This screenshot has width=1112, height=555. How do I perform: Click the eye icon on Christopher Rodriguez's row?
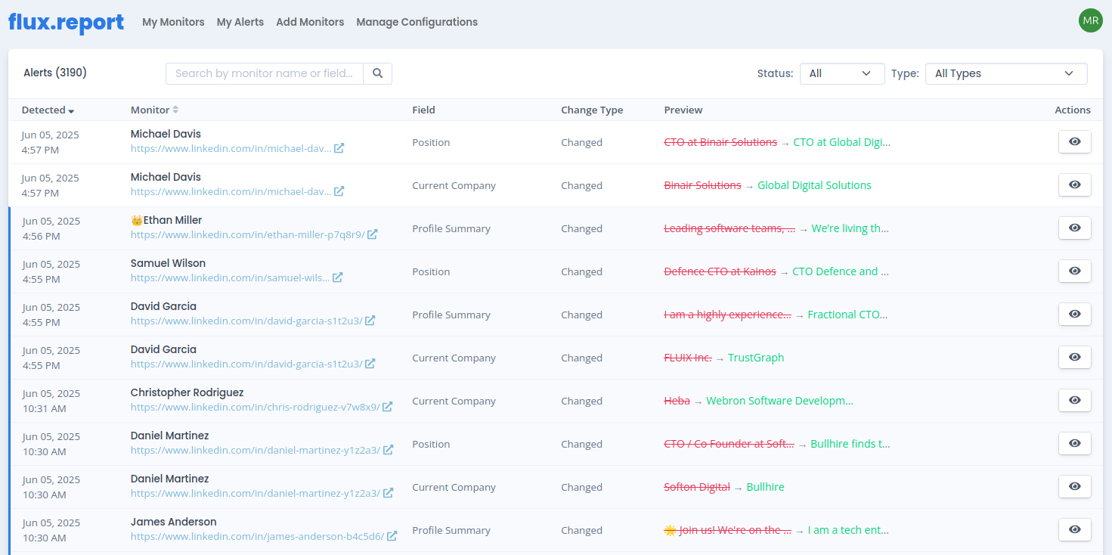tap(1074, 400)
